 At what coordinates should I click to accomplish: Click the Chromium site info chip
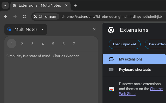46,16
